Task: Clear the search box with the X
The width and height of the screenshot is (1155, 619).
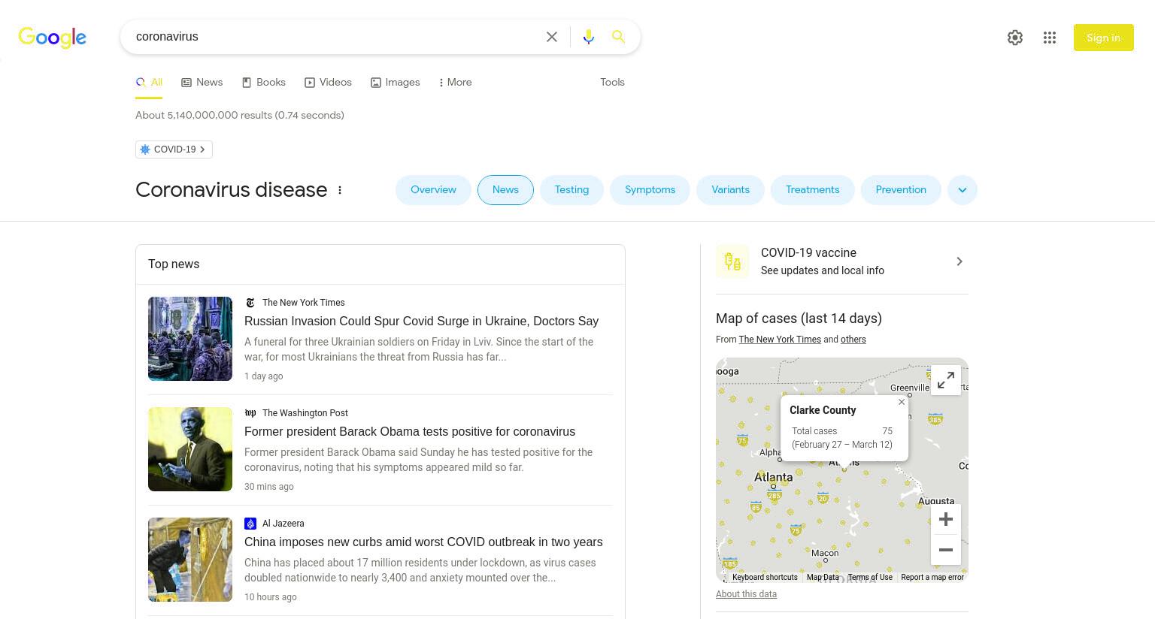Action: click(552, 37)
